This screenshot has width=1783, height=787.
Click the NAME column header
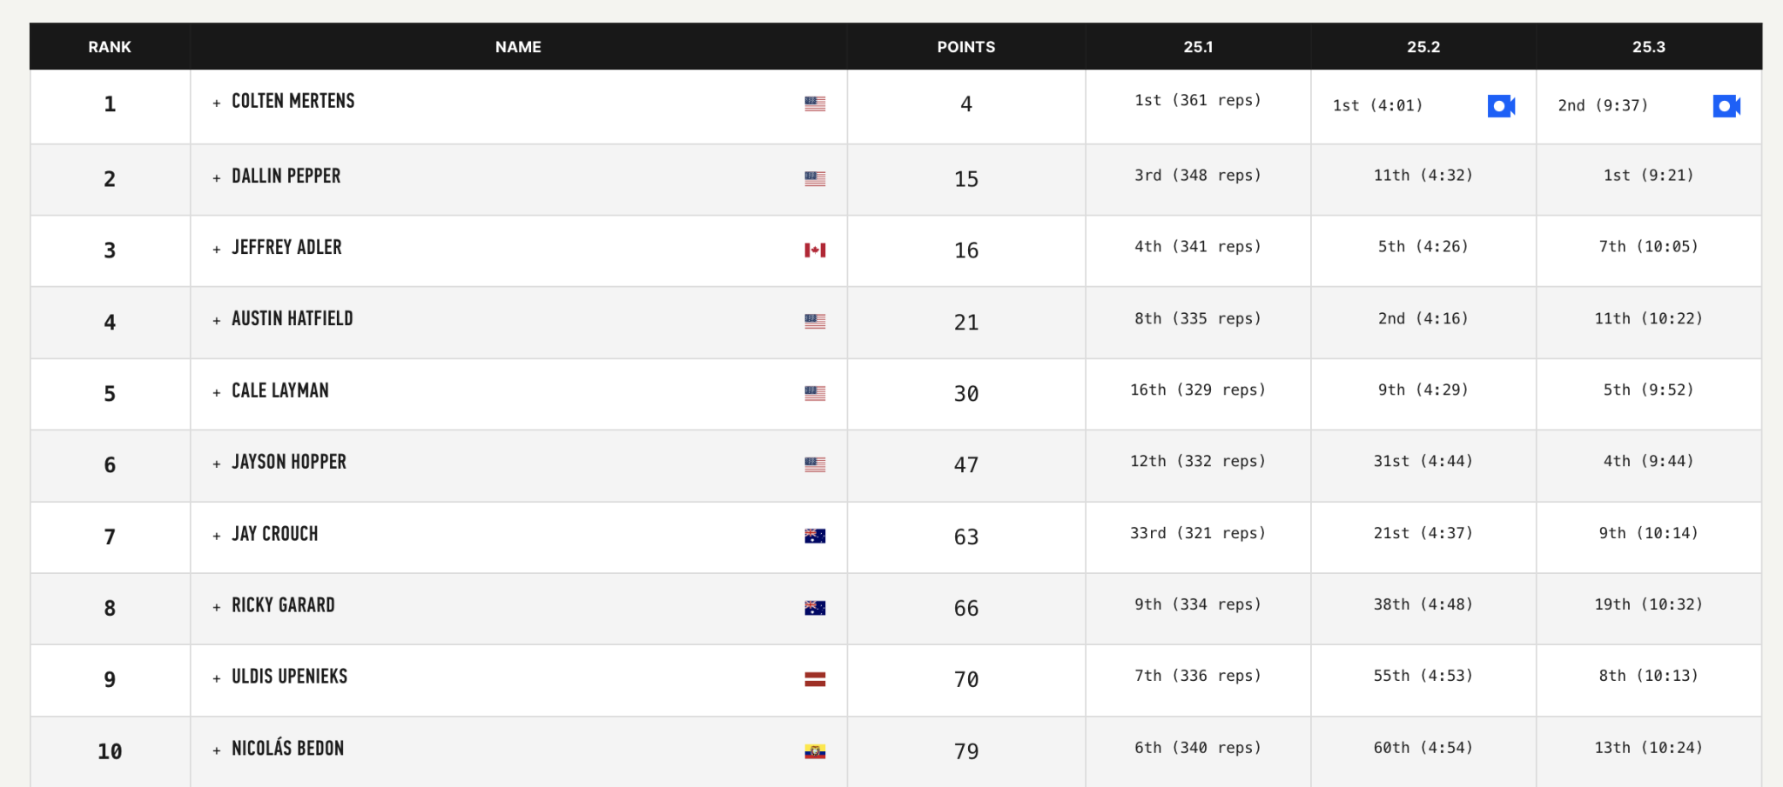(517, 47)
